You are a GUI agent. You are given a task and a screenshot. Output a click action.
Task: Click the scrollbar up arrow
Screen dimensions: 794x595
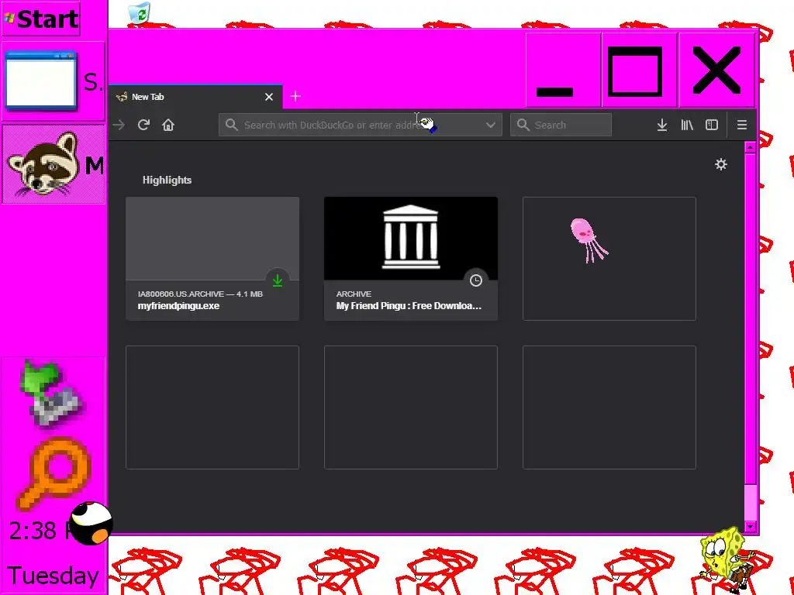(x=751, y=148)
